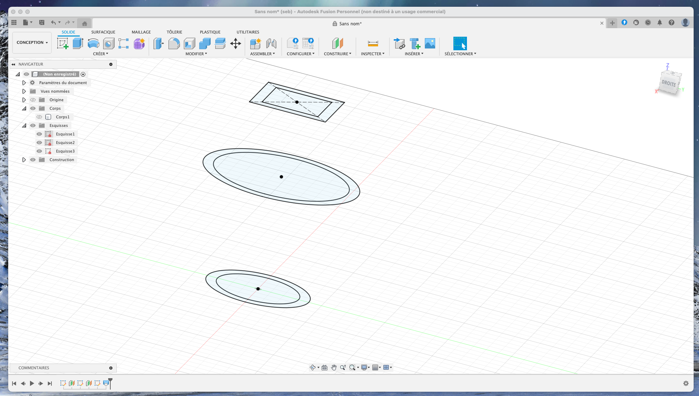Collapse the Esquisses folder
This screenshot has height=396, width=699.
tap(24, 125)
